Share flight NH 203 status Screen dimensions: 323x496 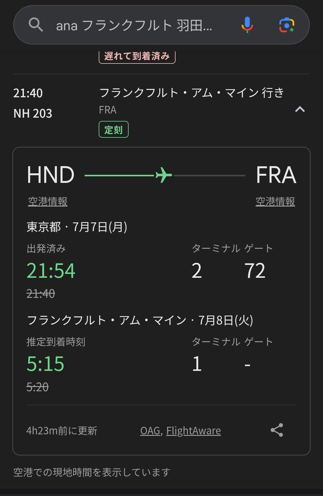[x=277, y=430]
